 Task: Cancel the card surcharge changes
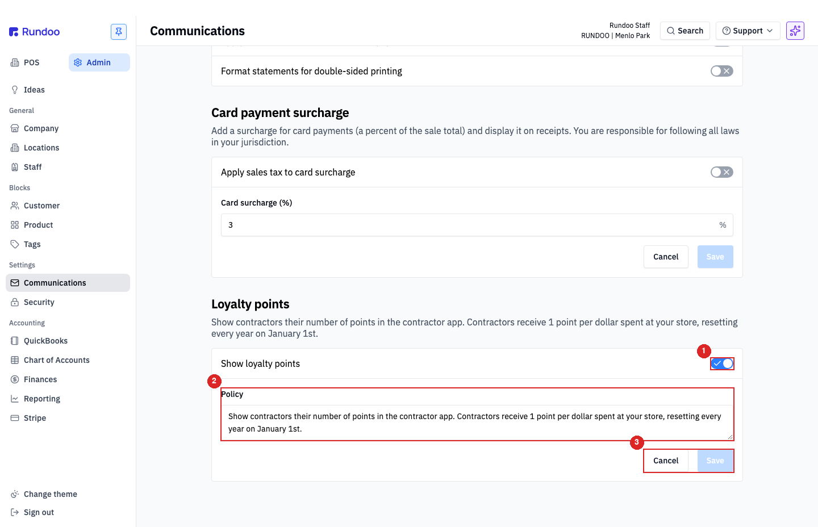tap(666, 257)
